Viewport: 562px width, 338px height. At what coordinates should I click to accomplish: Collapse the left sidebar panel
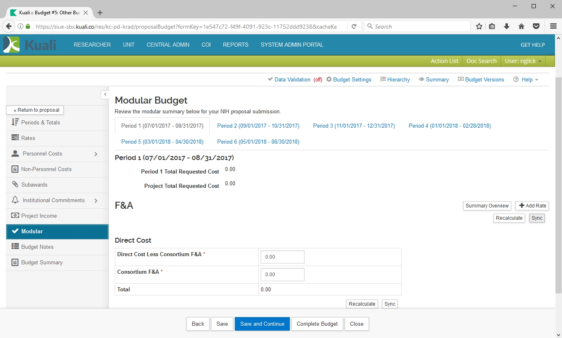click(105, 95)
